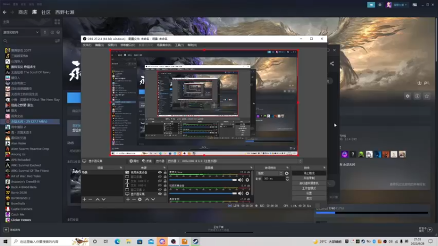Open 设置 from OBS controls

tap(309, 194)
